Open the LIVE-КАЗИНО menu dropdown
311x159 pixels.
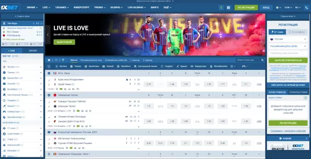137,7
